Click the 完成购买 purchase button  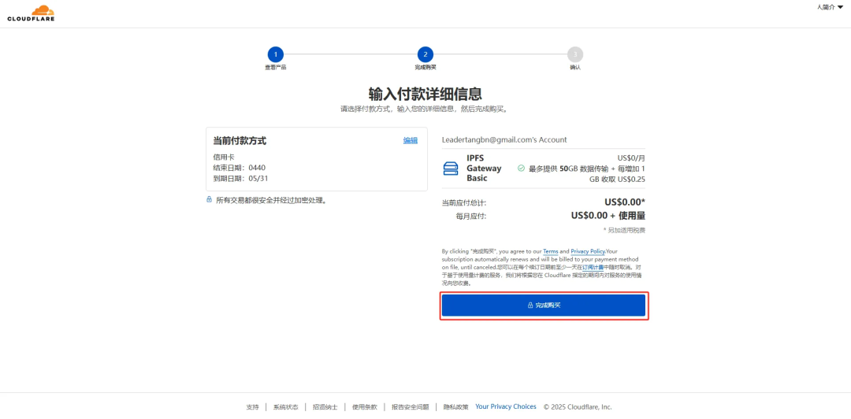(x=543, y=305)
